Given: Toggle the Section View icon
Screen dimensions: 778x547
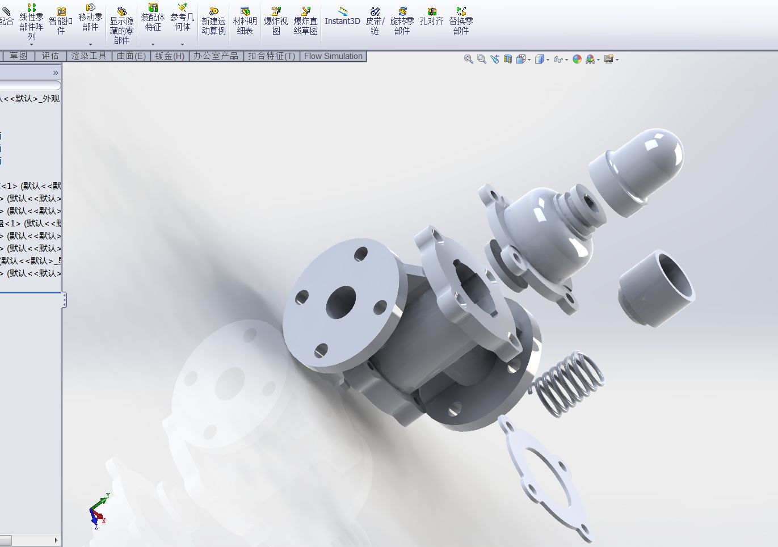Looking at the screenshot, I should (508, 59).
